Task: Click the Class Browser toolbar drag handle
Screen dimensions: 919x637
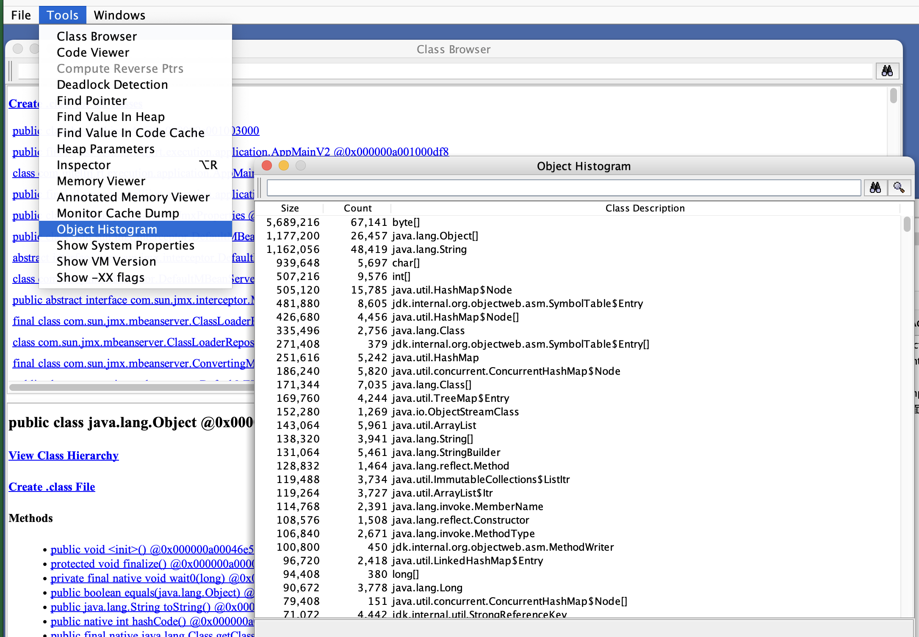Action: (x=11, y=71)
